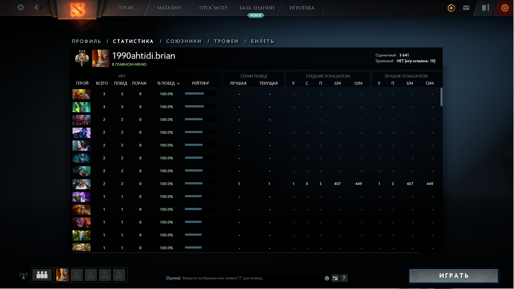Open the settings gear icon

point(20,7)
